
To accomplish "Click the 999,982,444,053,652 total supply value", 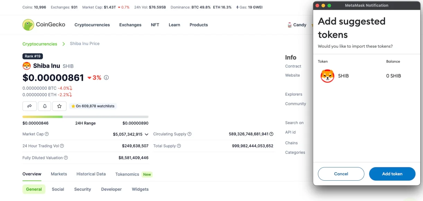I will coord(253,146).
